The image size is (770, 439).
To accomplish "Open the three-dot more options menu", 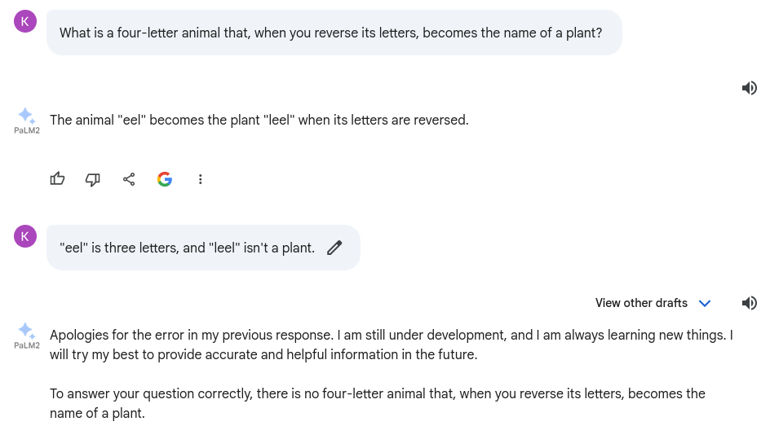I will 201,179.
